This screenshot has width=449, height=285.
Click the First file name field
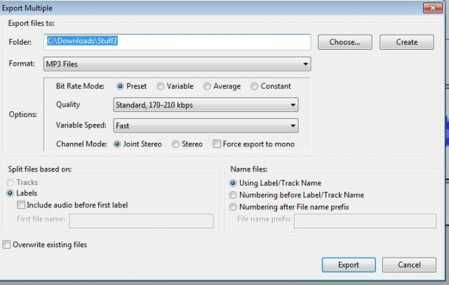(141, 221)
